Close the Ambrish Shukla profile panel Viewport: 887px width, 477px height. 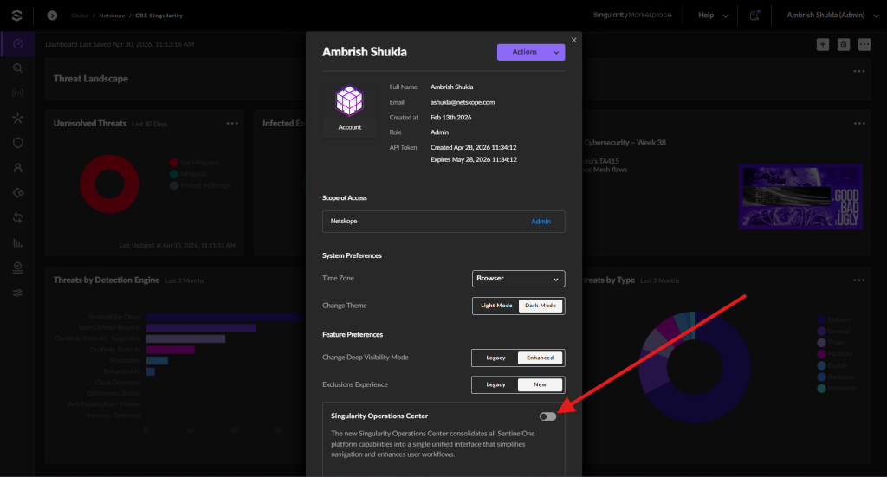(574, 40)
